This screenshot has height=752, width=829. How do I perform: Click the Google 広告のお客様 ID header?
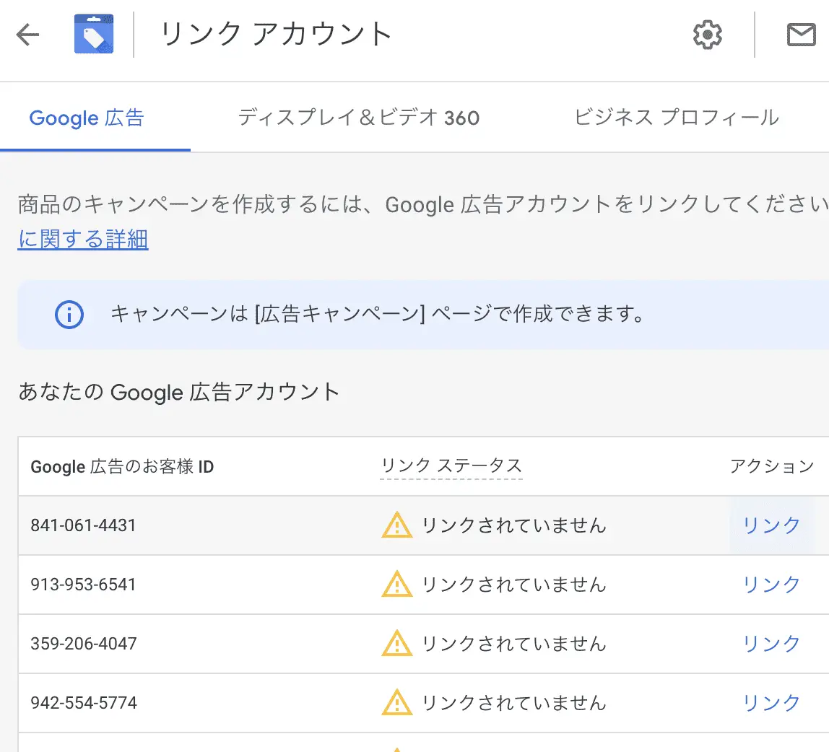pyautogui.click(x=122, y=467)
